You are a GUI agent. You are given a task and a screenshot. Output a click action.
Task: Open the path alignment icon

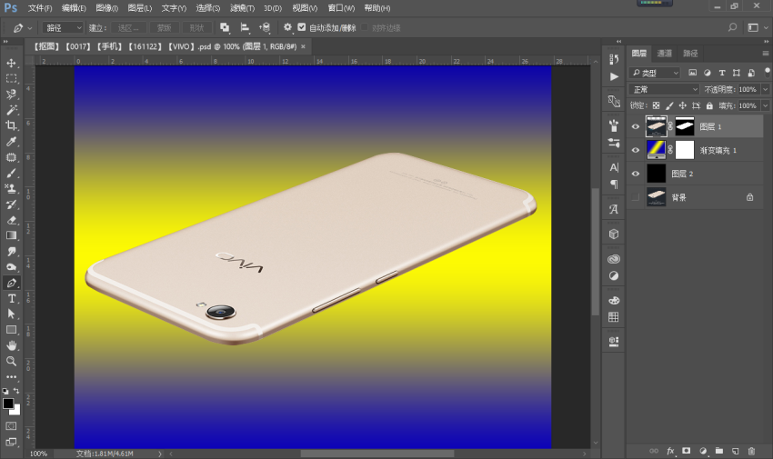click(x=245, y=27)
